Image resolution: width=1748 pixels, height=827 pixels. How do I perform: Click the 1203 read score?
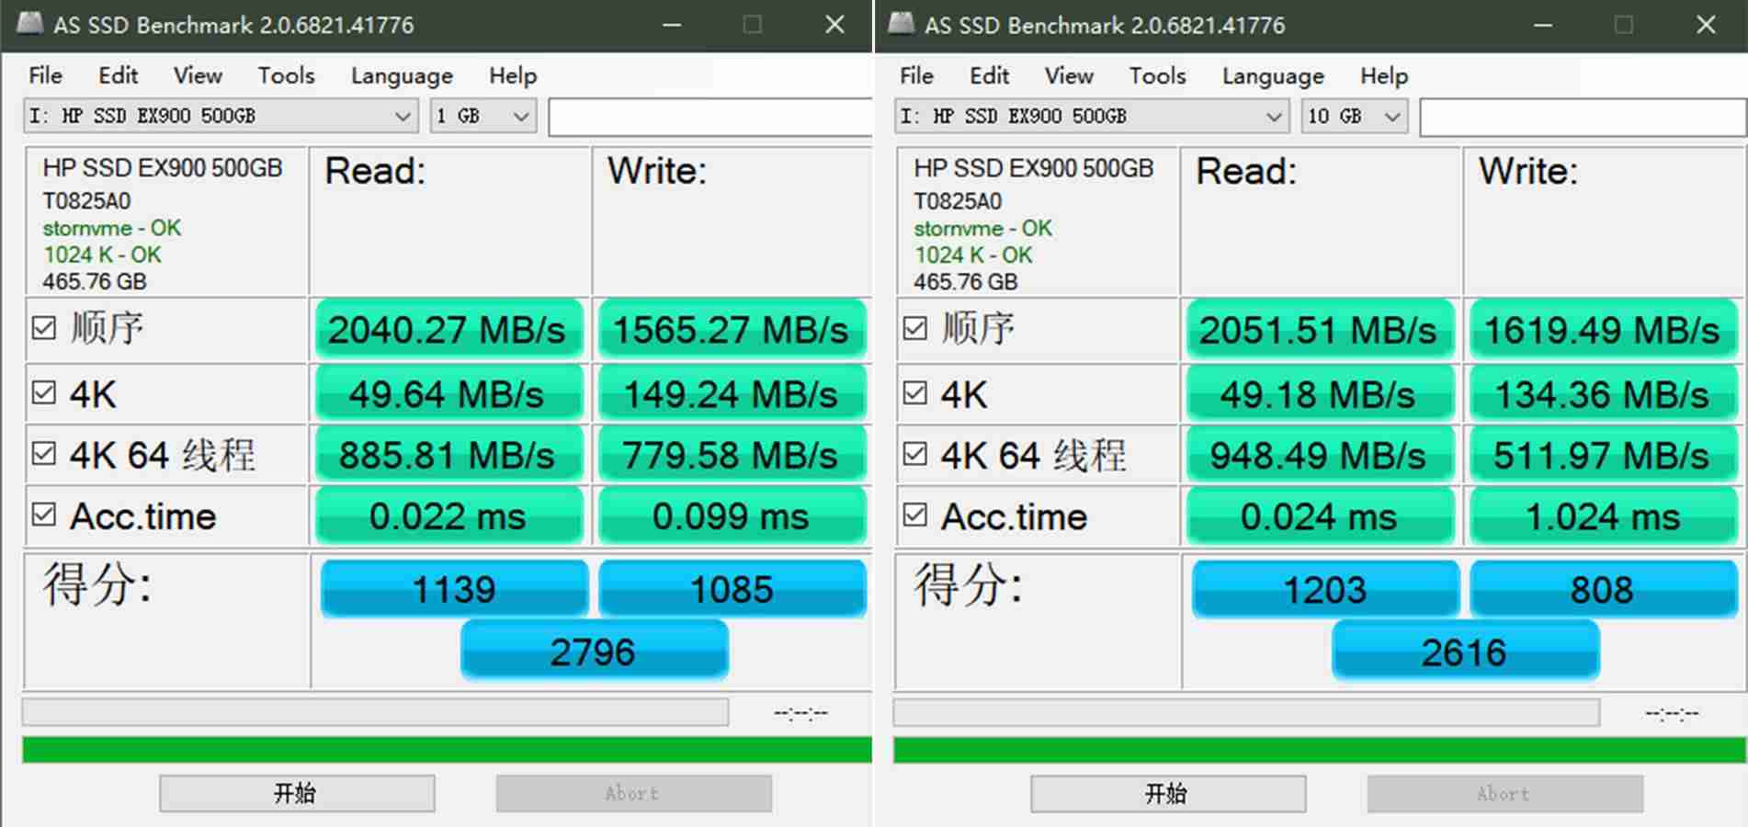(x=1325, y=588)
